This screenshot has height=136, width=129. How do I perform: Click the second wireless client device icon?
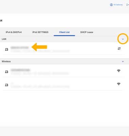pyautogui.click(x=6, y=85)
